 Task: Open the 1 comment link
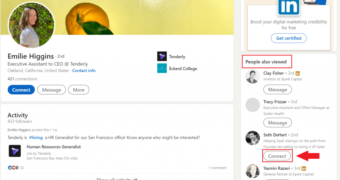click(217, 168)
